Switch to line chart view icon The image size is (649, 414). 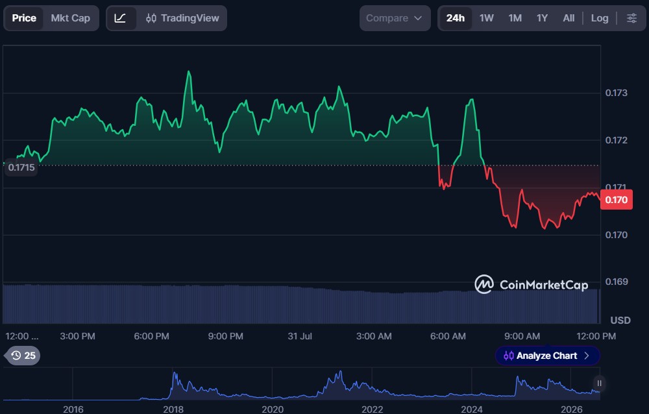coord(121,18)
